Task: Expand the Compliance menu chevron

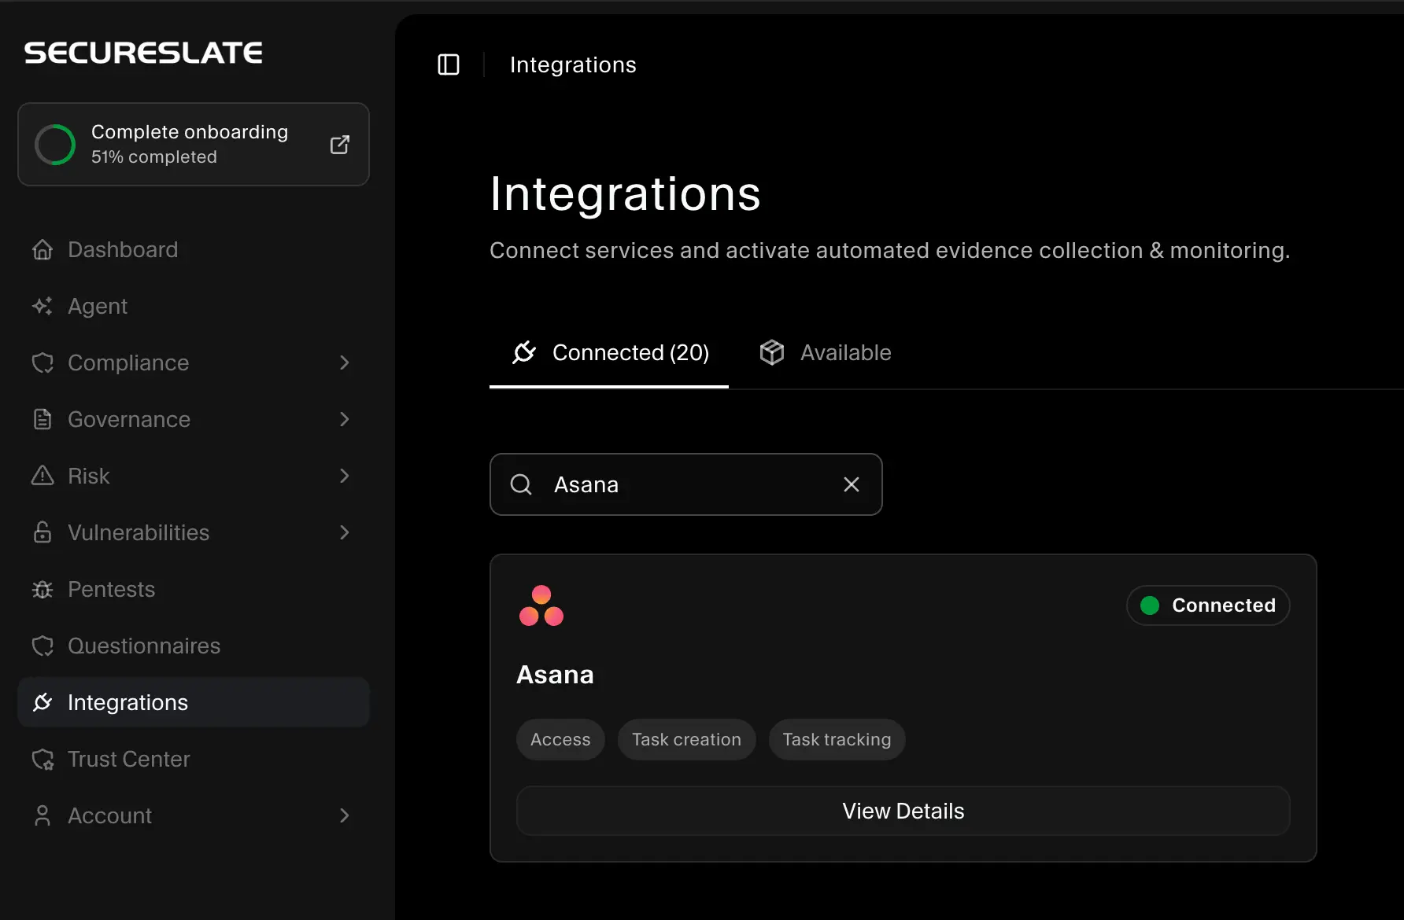Action: tap(344, 362)
